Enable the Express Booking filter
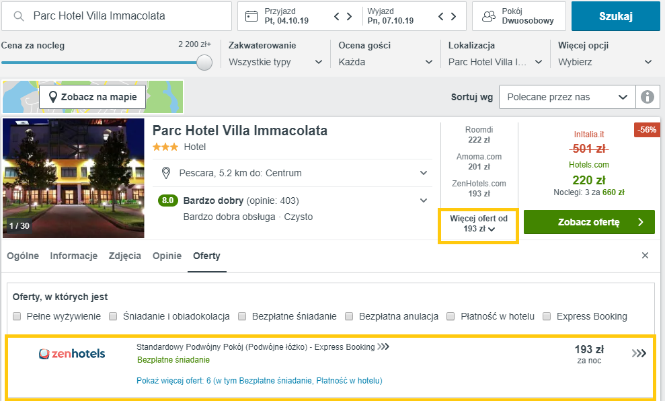 [547, 316]
